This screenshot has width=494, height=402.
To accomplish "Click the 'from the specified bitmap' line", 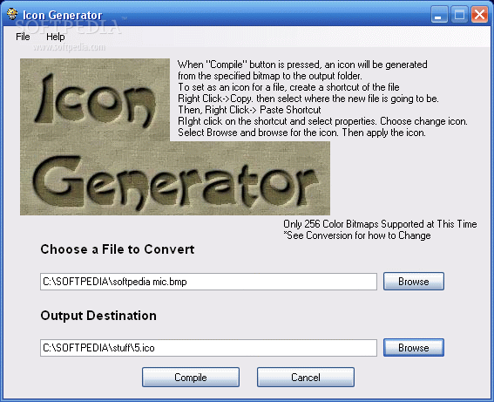I will tap(270, 76).
